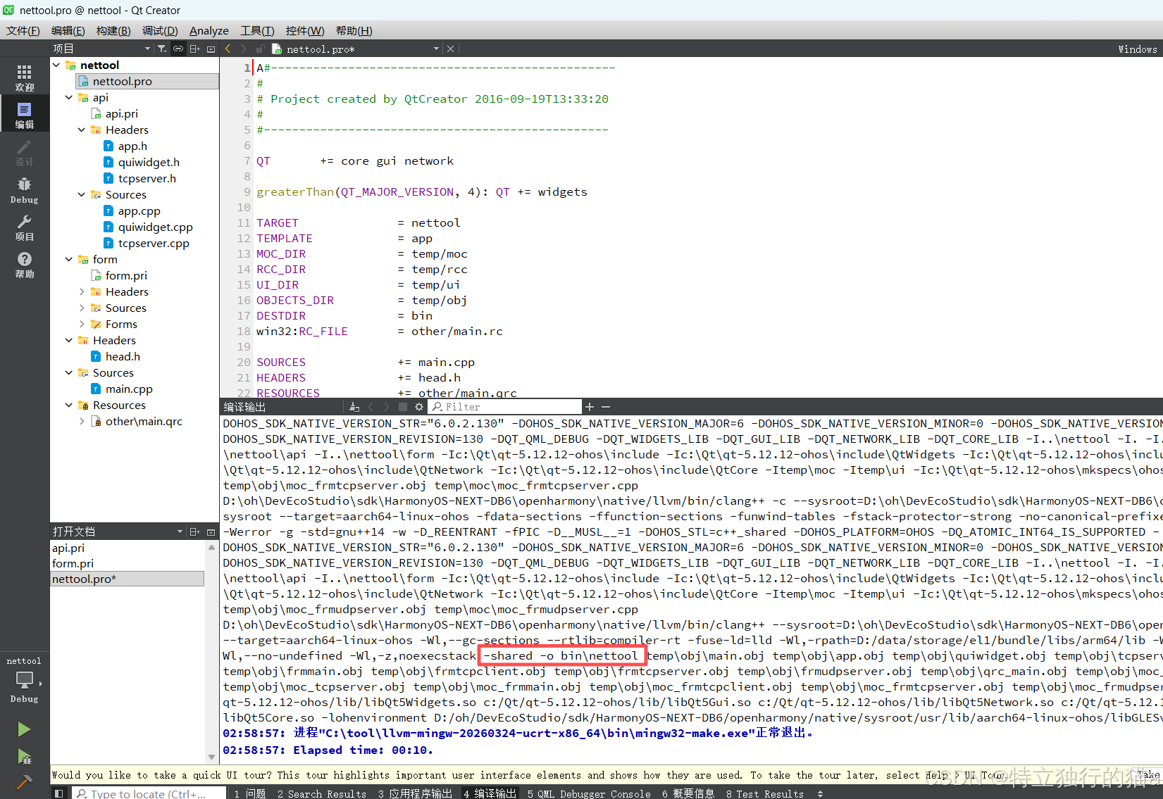1163x799 pixels.
Task: Open the 文件(F) menu
Action: click(x=23, y=30)
